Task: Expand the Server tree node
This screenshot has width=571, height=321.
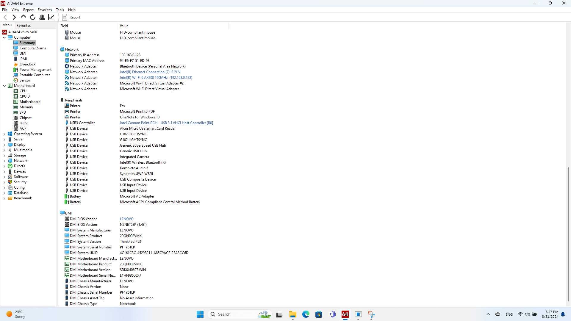Action: (4, 140)
